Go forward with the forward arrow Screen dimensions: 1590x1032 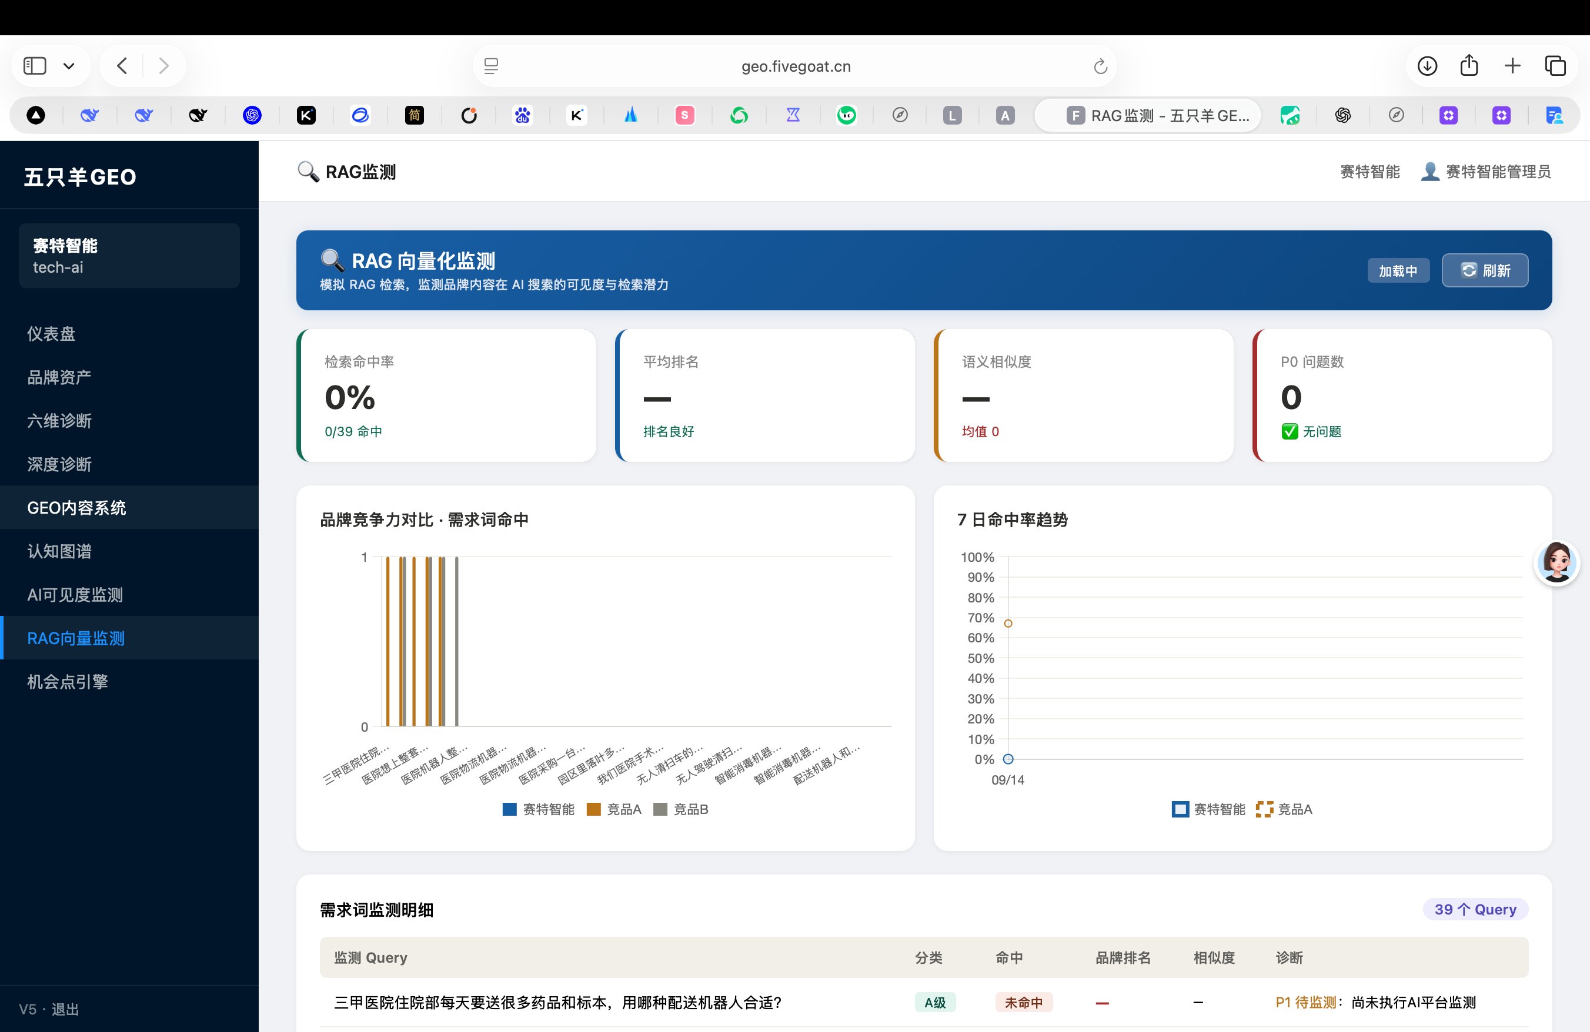coord(163,65)
